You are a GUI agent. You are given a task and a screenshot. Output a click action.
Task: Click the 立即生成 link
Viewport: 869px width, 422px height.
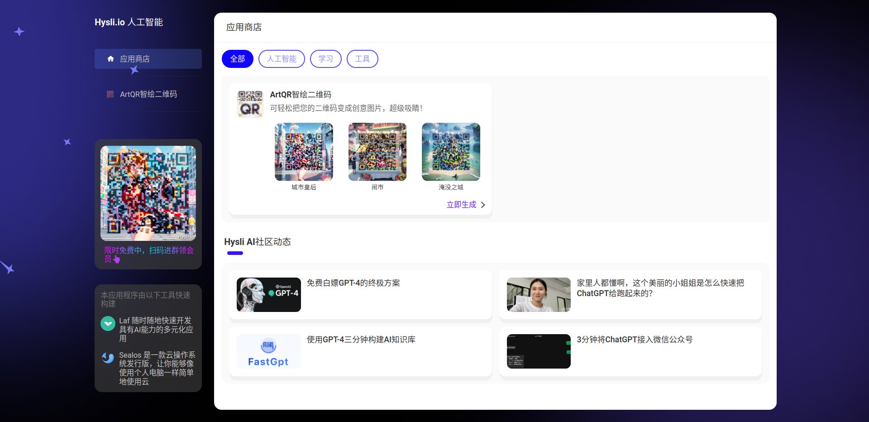pos(461,205)
